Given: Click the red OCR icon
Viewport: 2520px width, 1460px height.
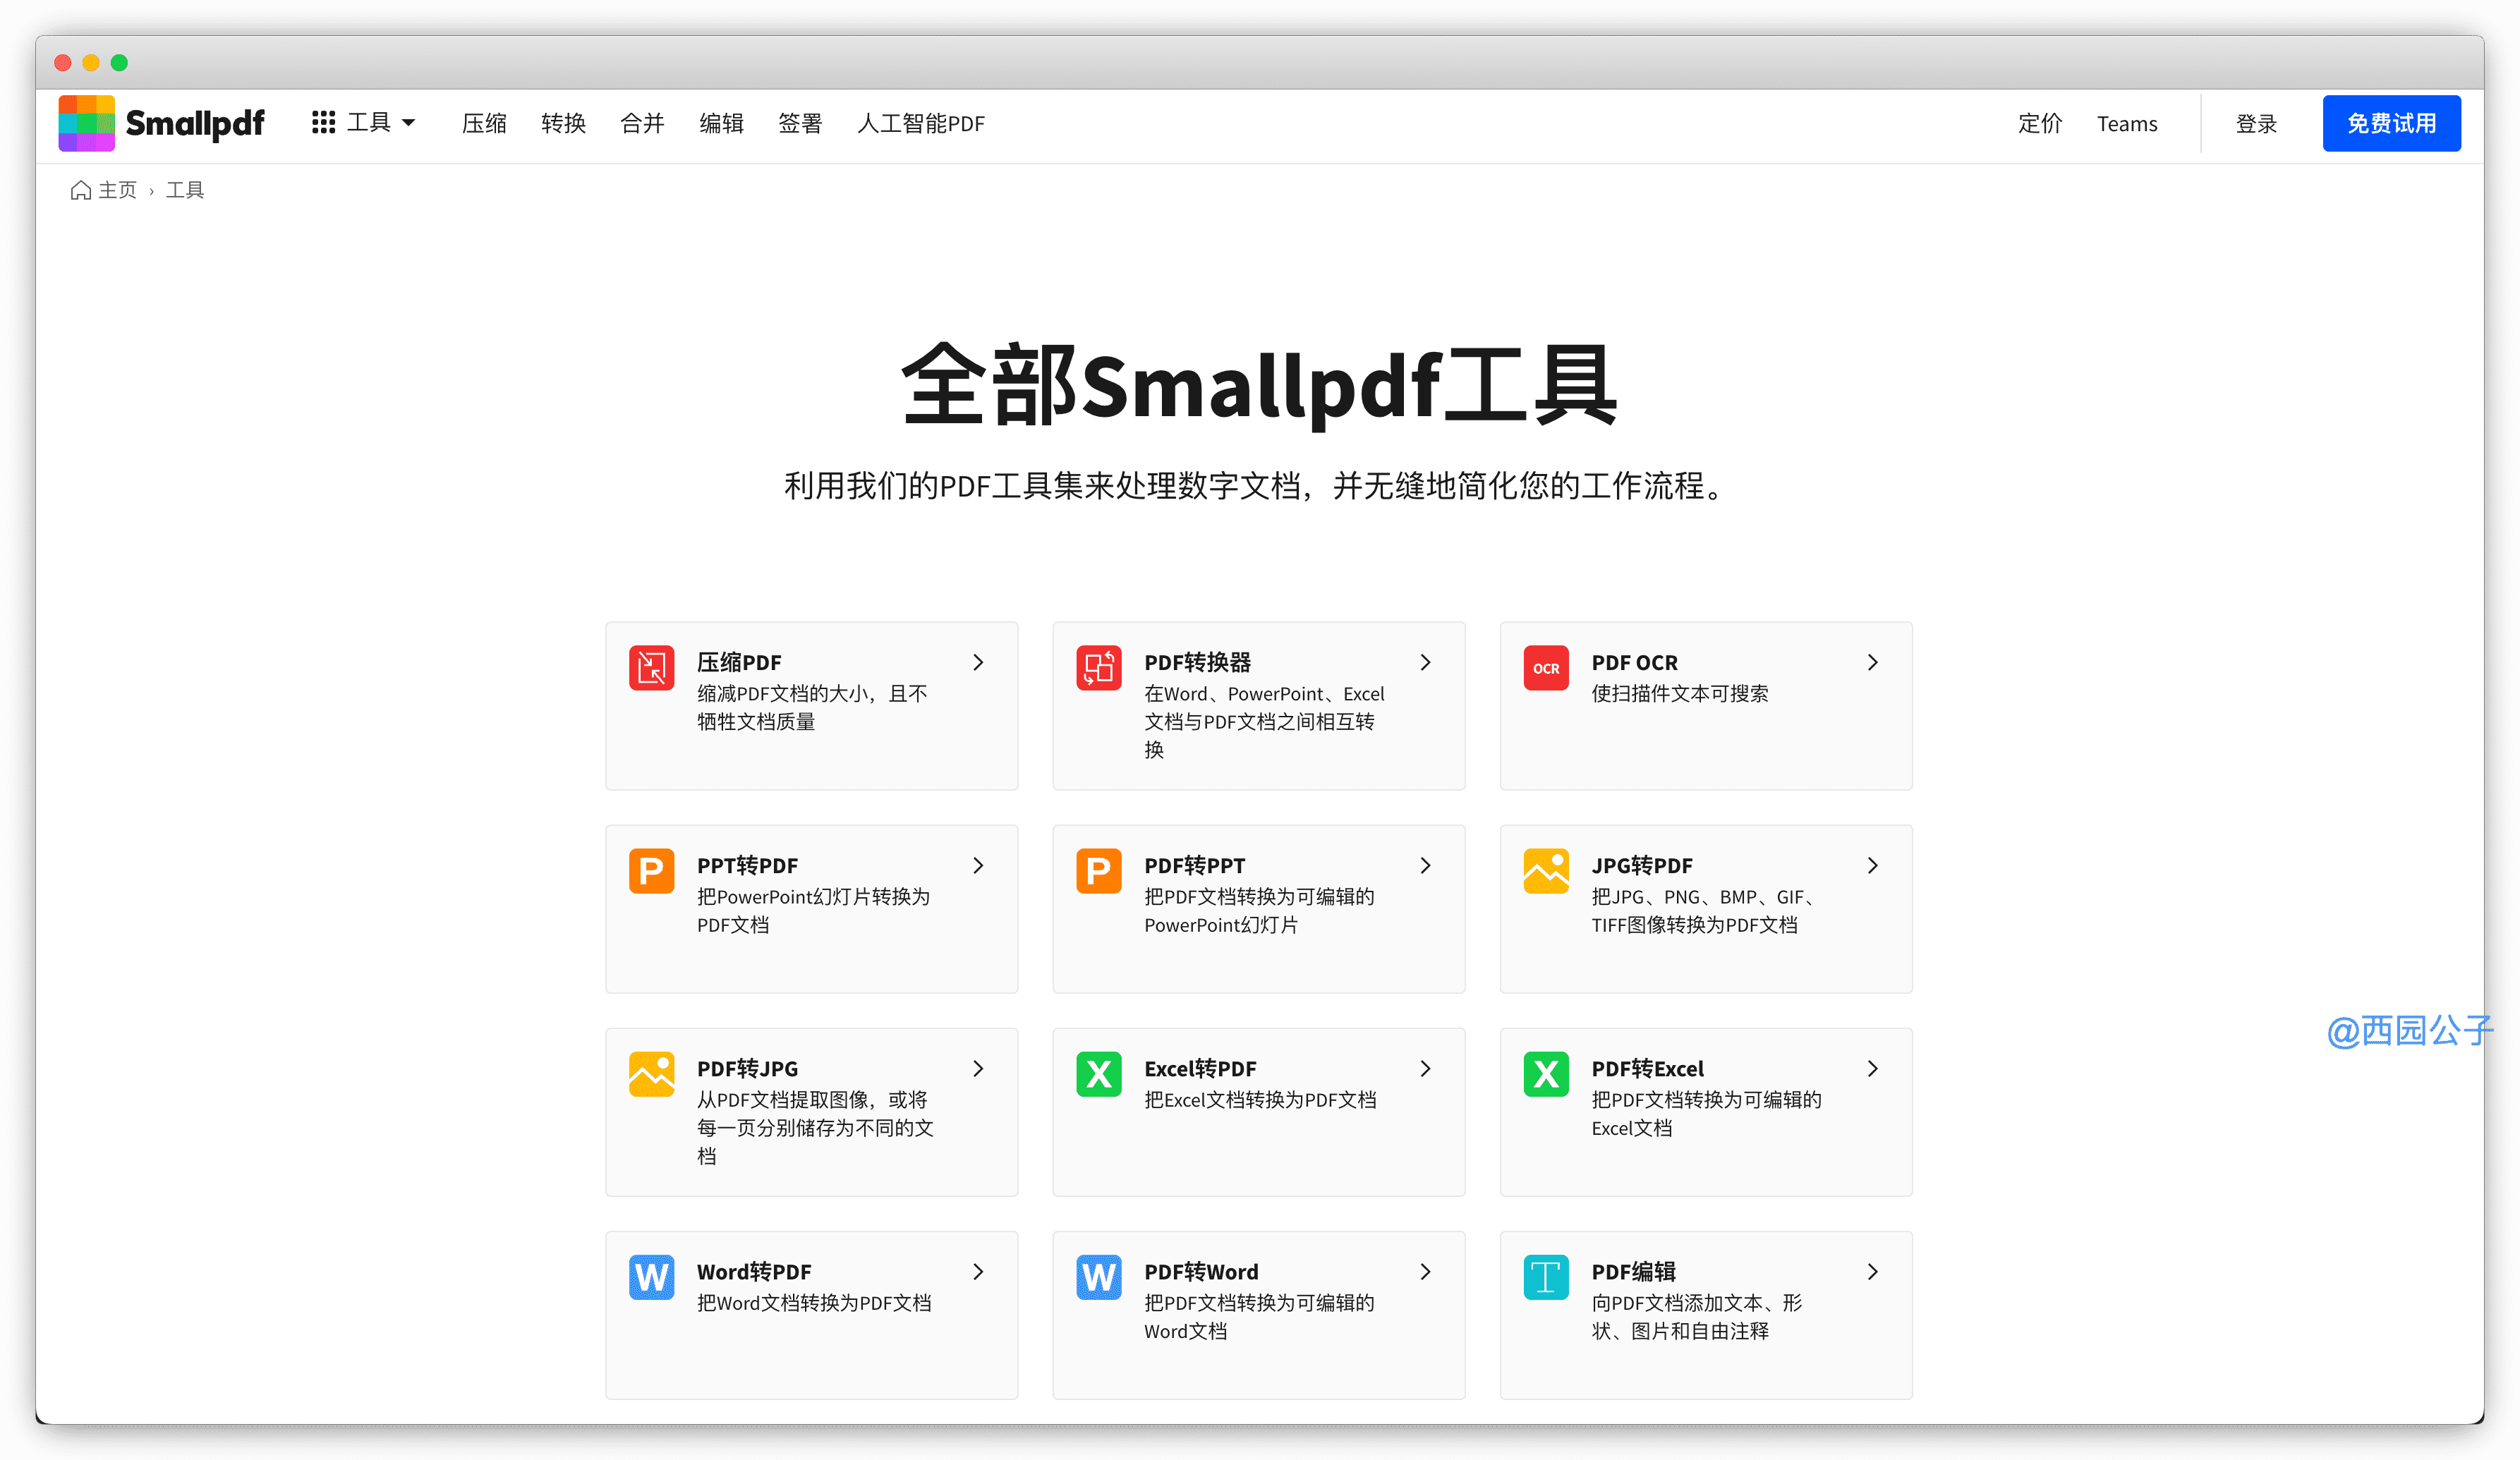Looking at the screenshot, I should tap(1545, 668).
